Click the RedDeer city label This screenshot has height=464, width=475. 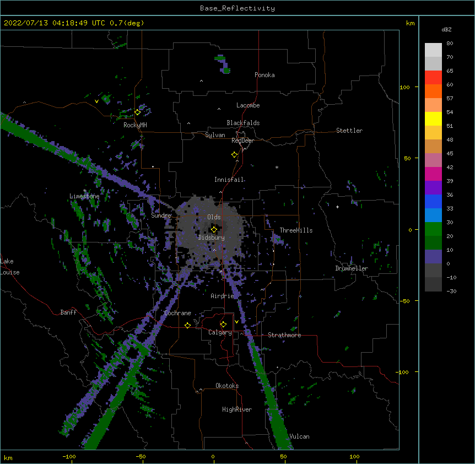242,141
